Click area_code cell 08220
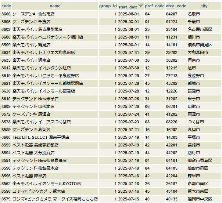The width and height of the screenshot is (222, 203). (x=176, y=122)
